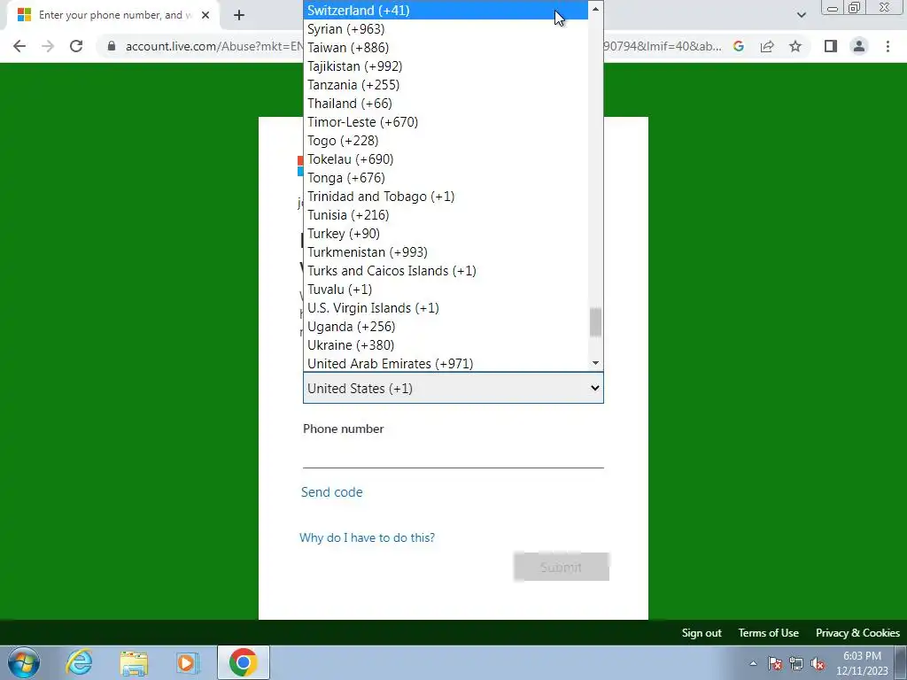Switch to Chrome in taskbar

[x=243, y=662]
